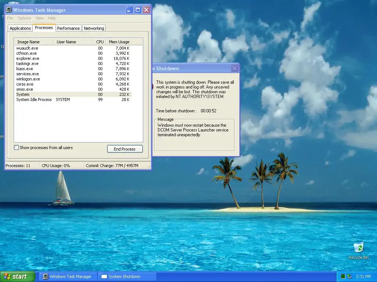377x282 pixels.
Task: Select the wuauclt.exe process row
Action: (73, 48)
